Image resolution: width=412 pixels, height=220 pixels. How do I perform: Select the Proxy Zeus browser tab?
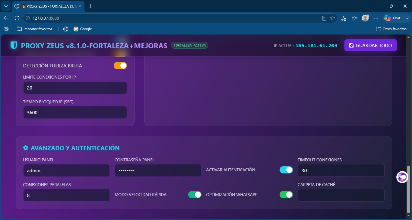coord(48,6)
